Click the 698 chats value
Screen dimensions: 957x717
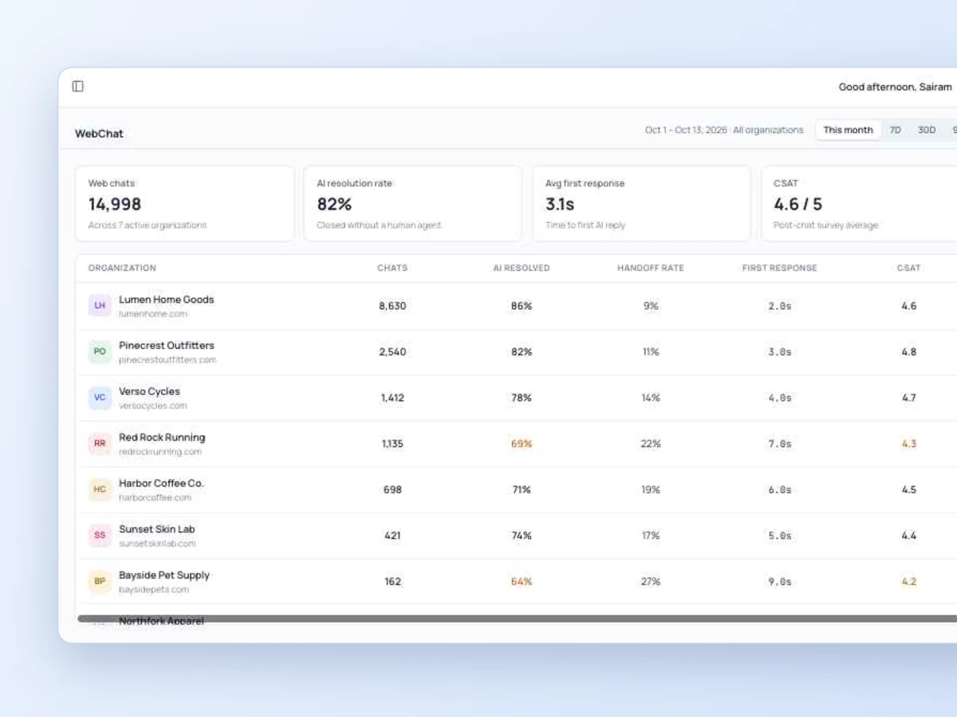pos(392,489)
